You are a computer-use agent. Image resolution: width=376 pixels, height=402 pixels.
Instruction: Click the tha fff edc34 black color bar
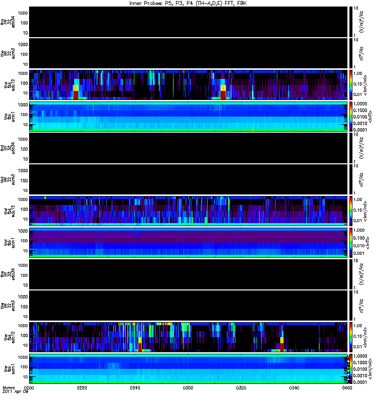[351, 22]
